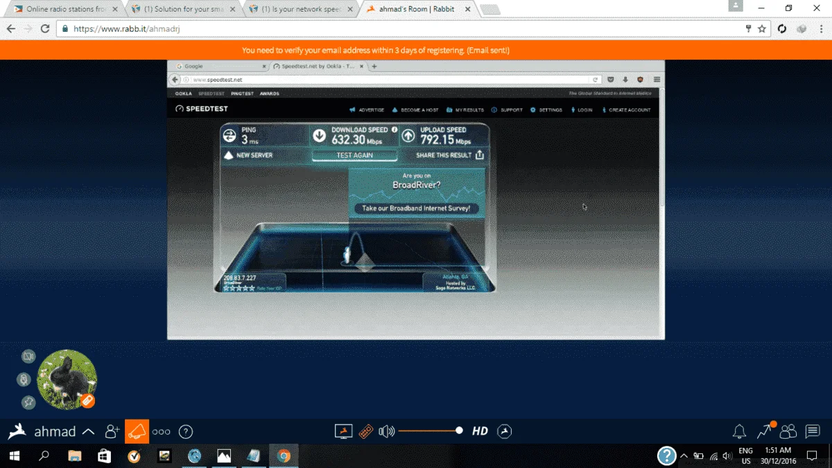This screenshot has width=832, height=468.
Task: Click NEW SERVER on Speedtest
Action: pos(249,155)
